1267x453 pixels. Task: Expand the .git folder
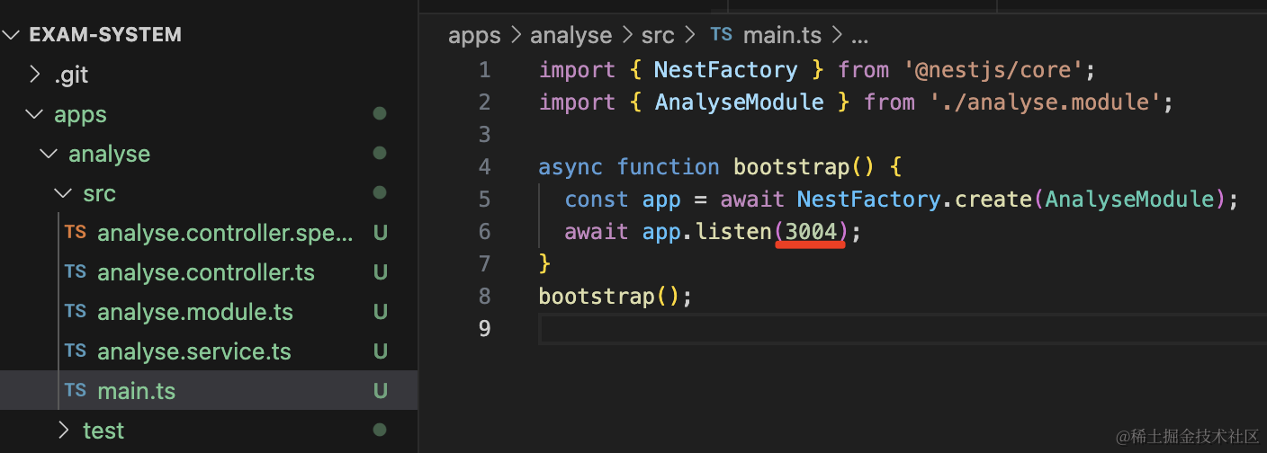[36, 75]
